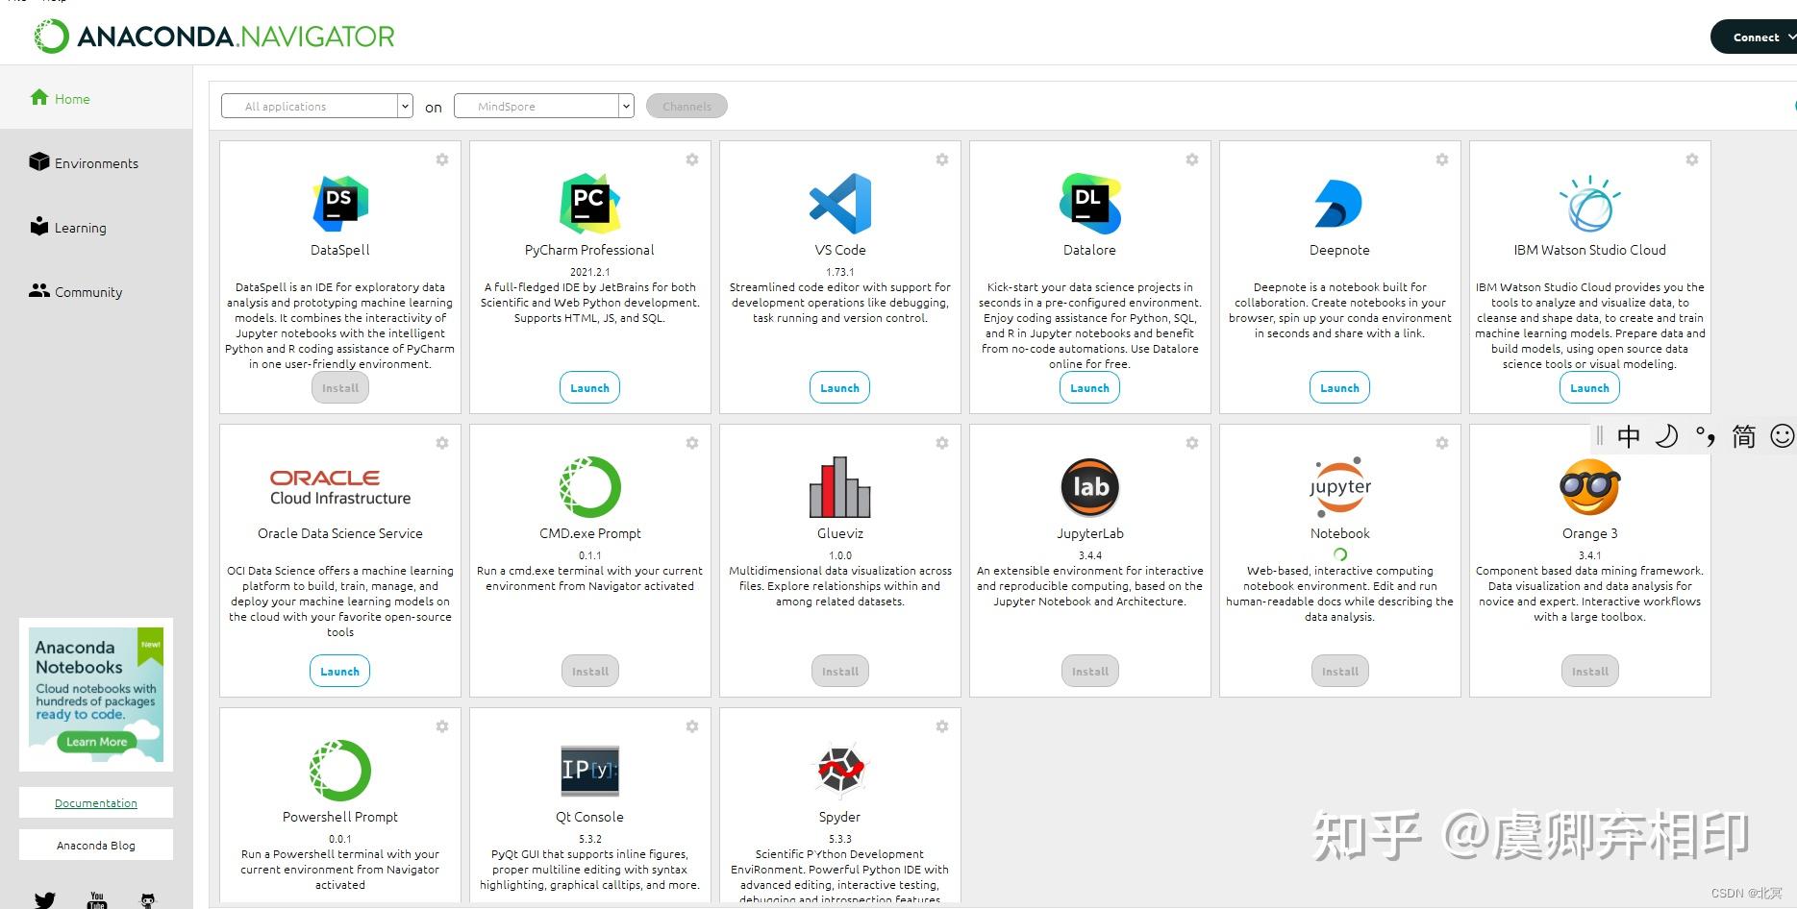Click the Datalore app icon
Screen dimensions: 1797x909
pos(1090,204)
